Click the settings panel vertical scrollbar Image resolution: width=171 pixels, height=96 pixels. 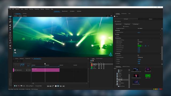tap(162, 53)
